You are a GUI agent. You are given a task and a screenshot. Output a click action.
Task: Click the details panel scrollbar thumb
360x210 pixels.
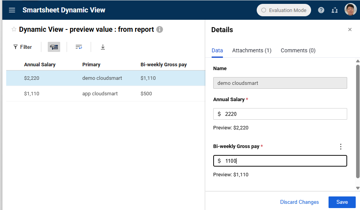(358, 121)
